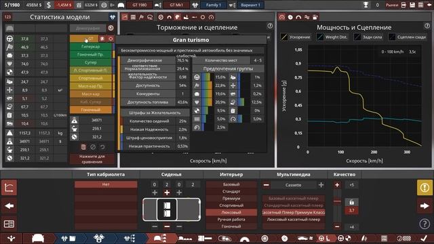Image resolution: width=434 pixels, height=244 pixels.
Task: Select Гиперкар in demographic list
Action: pos(90,47)
